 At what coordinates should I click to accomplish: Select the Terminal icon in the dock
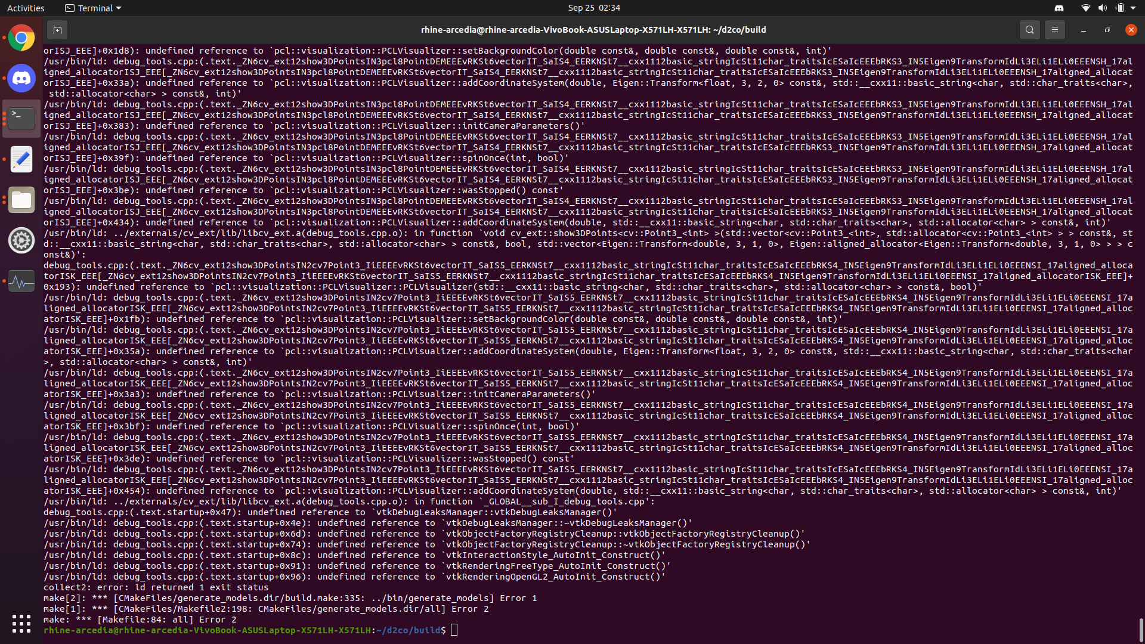[x=21, y=119]
